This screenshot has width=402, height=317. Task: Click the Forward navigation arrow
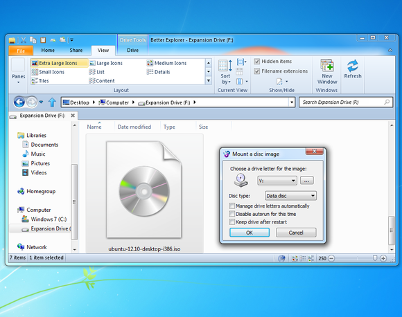click(32, 102)
